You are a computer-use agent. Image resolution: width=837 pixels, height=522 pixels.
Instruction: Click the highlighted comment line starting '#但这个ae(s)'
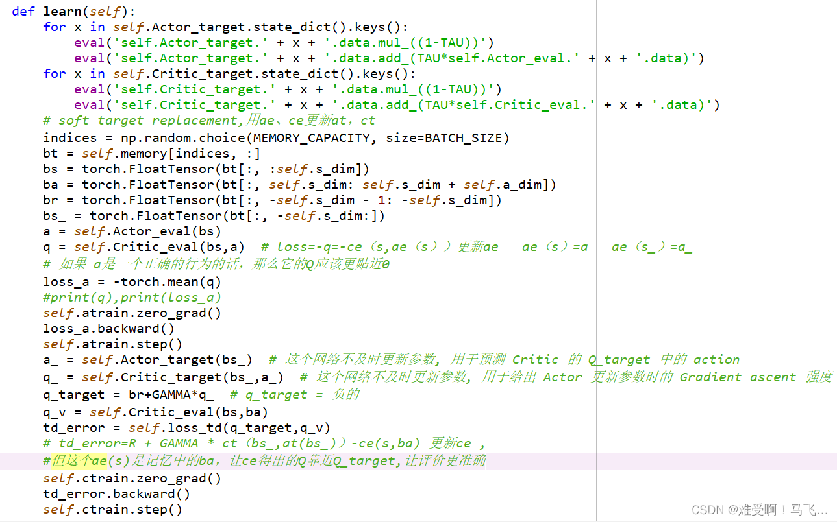264,461
